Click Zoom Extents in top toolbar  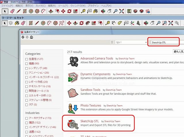point(122,11)
